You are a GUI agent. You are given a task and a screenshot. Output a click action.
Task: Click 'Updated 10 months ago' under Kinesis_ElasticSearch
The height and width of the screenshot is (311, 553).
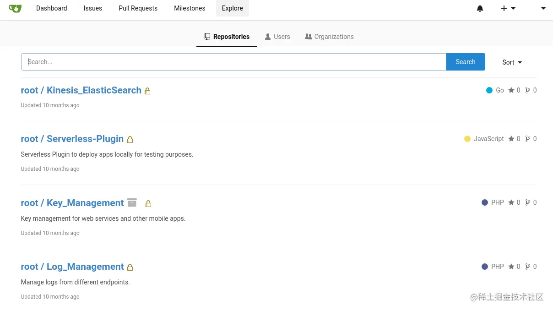click(50, 105)
